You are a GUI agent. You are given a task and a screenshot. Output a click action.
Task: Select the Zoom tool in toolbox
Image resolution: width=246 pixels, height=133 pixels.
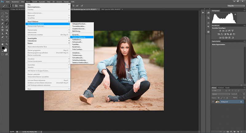[6, 44]
